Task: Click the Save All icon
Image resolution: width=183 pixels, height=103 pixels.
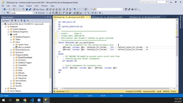Action: (30, 9)
